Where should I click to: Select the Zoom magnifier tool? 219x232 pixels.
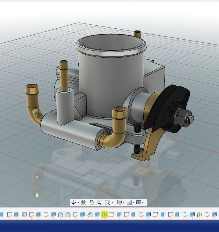(x=99, y=202)
